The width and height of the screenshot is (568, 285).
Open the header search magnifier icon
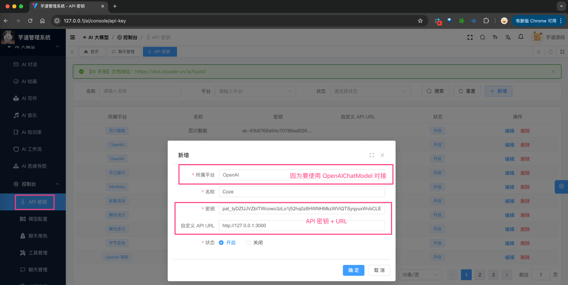(482, 37)
